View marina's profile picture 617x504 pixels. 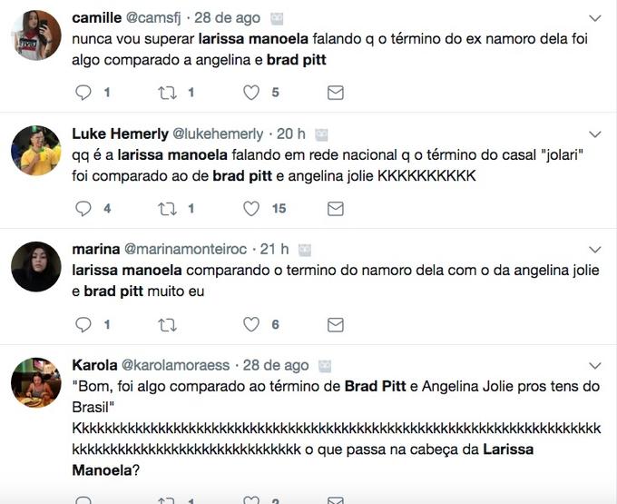pyautogui.click(x=36, y=267)
